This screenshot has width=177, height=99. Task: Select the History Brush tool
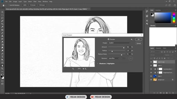(x=2, y=39)
